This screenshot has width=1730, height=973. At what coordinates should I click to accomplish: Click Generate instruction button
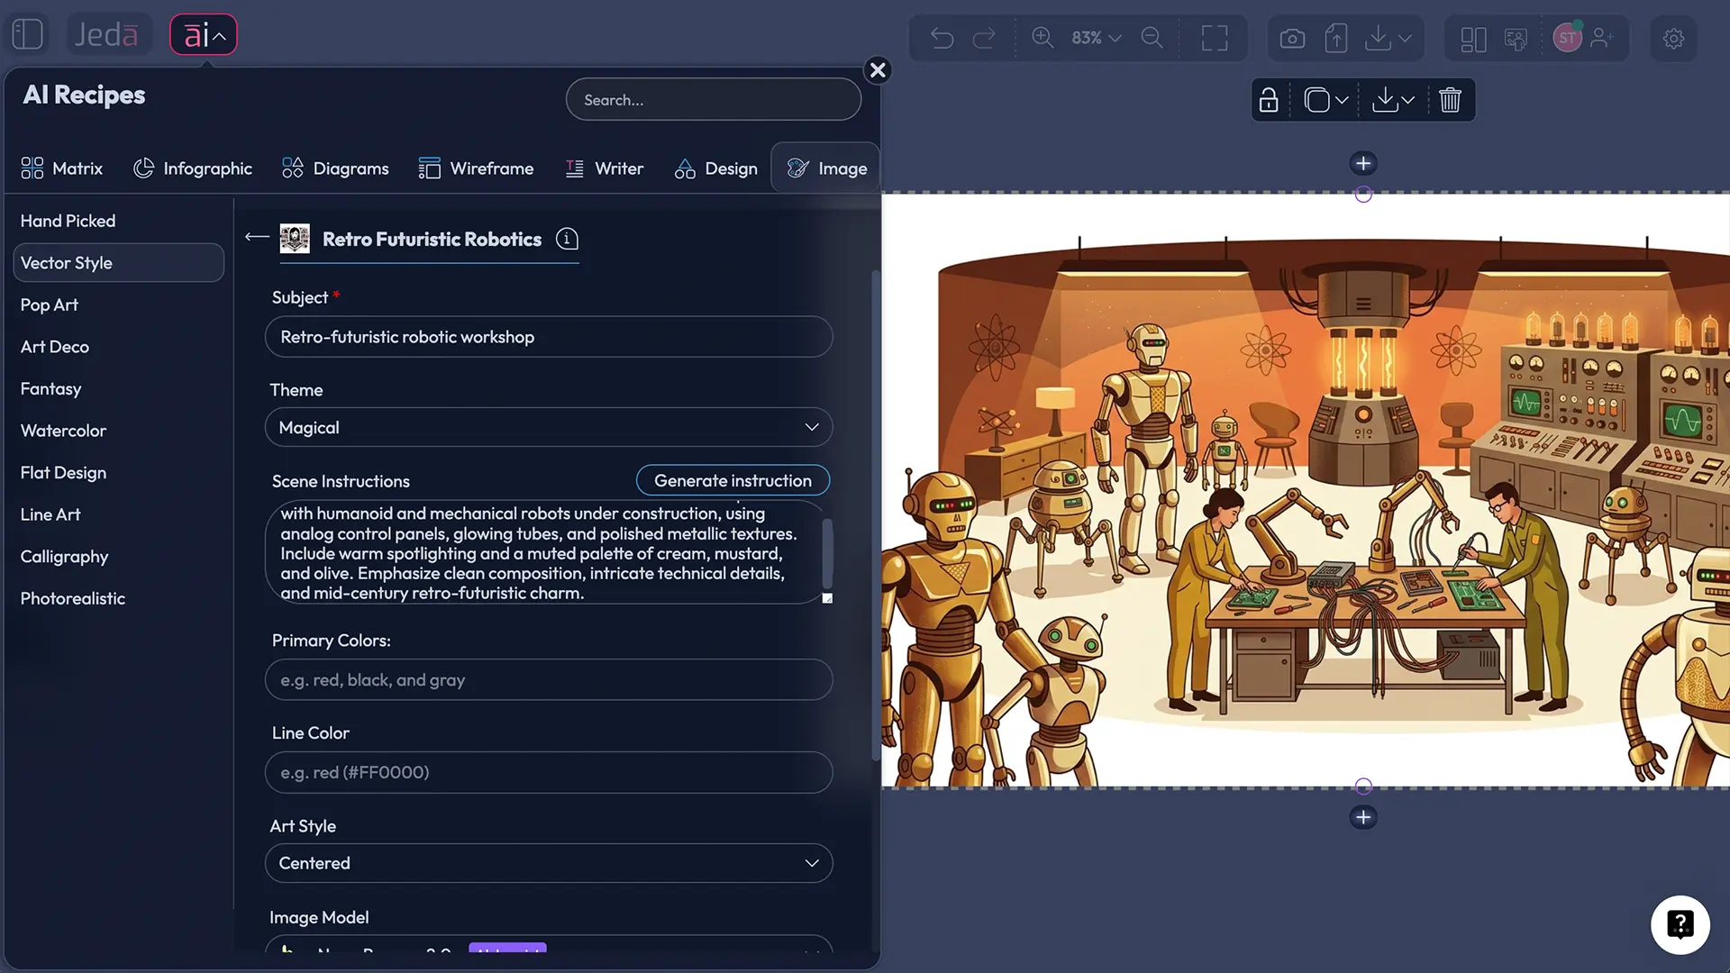(733, 480)
